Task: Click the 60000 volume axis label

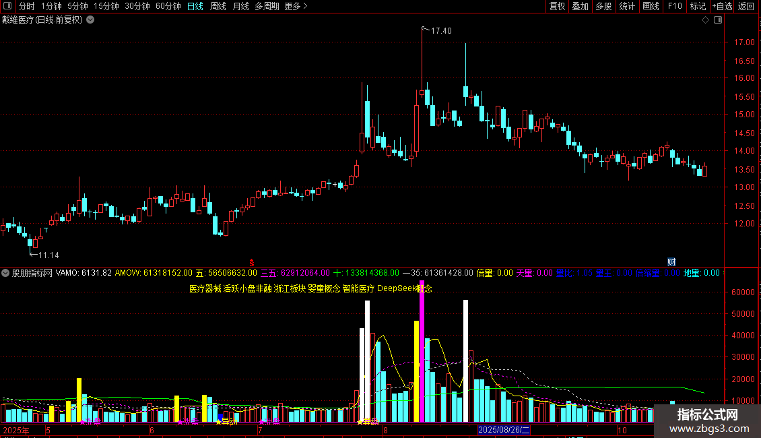Action: (743, 292)
